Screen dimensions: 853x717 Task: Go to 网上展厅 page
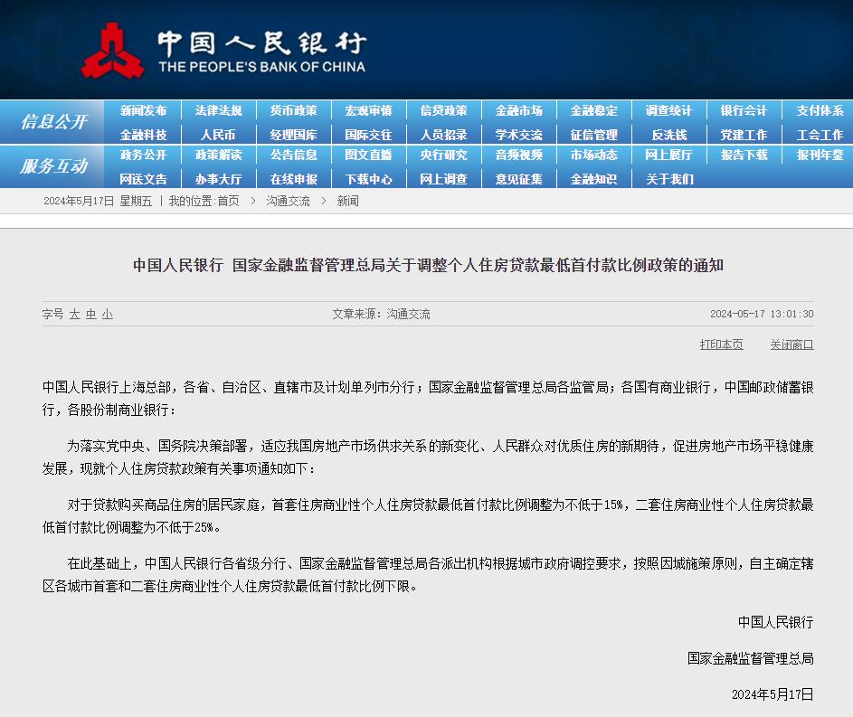668,155
